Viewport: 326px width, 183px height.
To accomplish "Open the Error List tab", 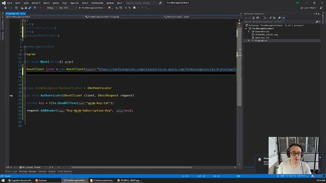I will point(11,171).
